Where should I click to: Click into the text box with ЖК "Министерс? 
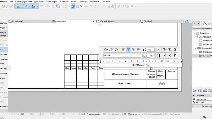pos(140,65)
